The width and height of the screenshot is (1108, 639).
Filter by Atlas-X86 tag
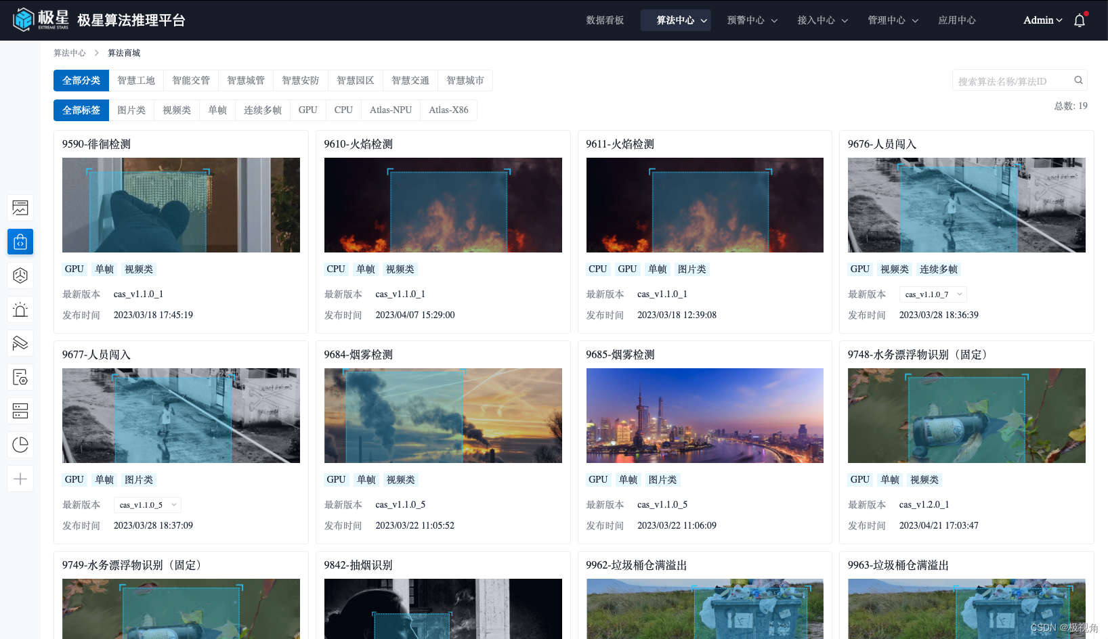(x=448, y=110)
